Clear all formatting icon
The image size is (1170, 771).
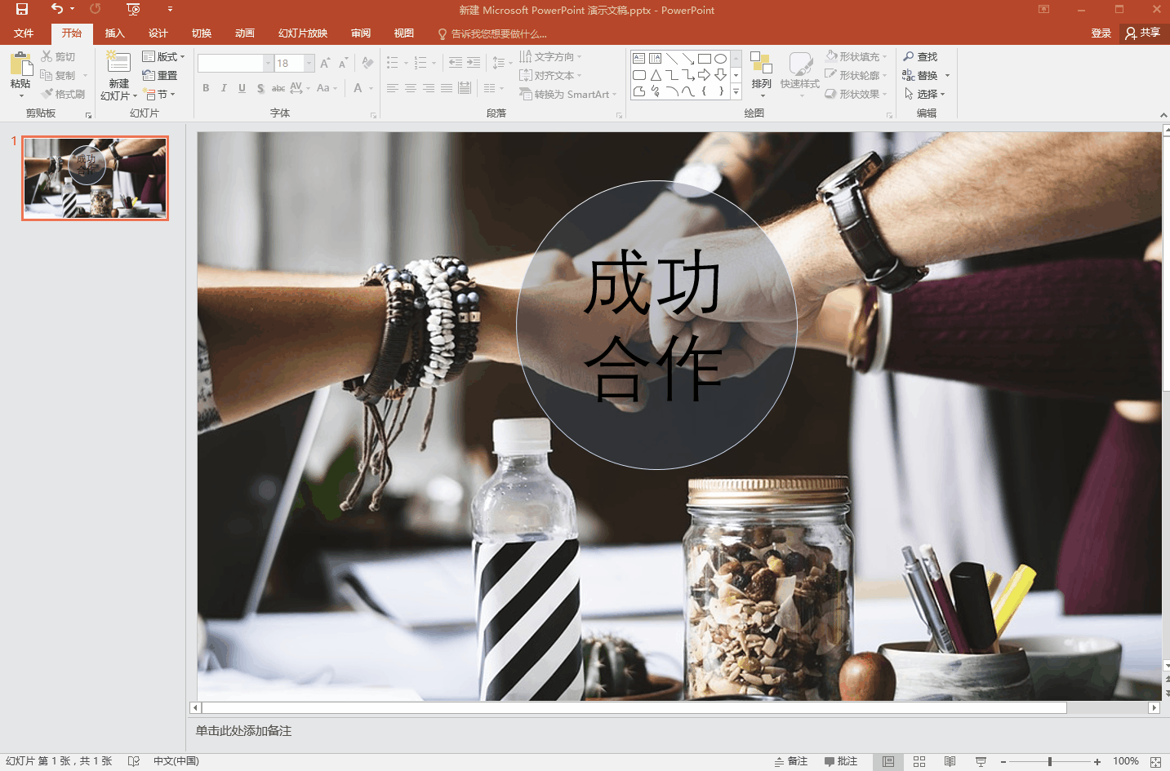pyautogui.click(x=367, y=63)
